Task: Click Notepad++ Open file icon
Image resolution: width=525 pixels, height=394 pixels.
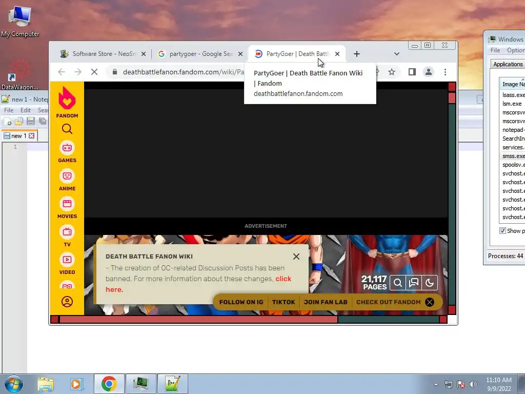Action: tap(19, 121)
